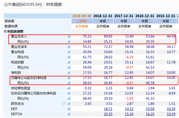Open chart icon for 归属母公司股东的净利润 同比(%) row
The width and height of the screenshot is (179, 118).
click(x=69, y=83)
